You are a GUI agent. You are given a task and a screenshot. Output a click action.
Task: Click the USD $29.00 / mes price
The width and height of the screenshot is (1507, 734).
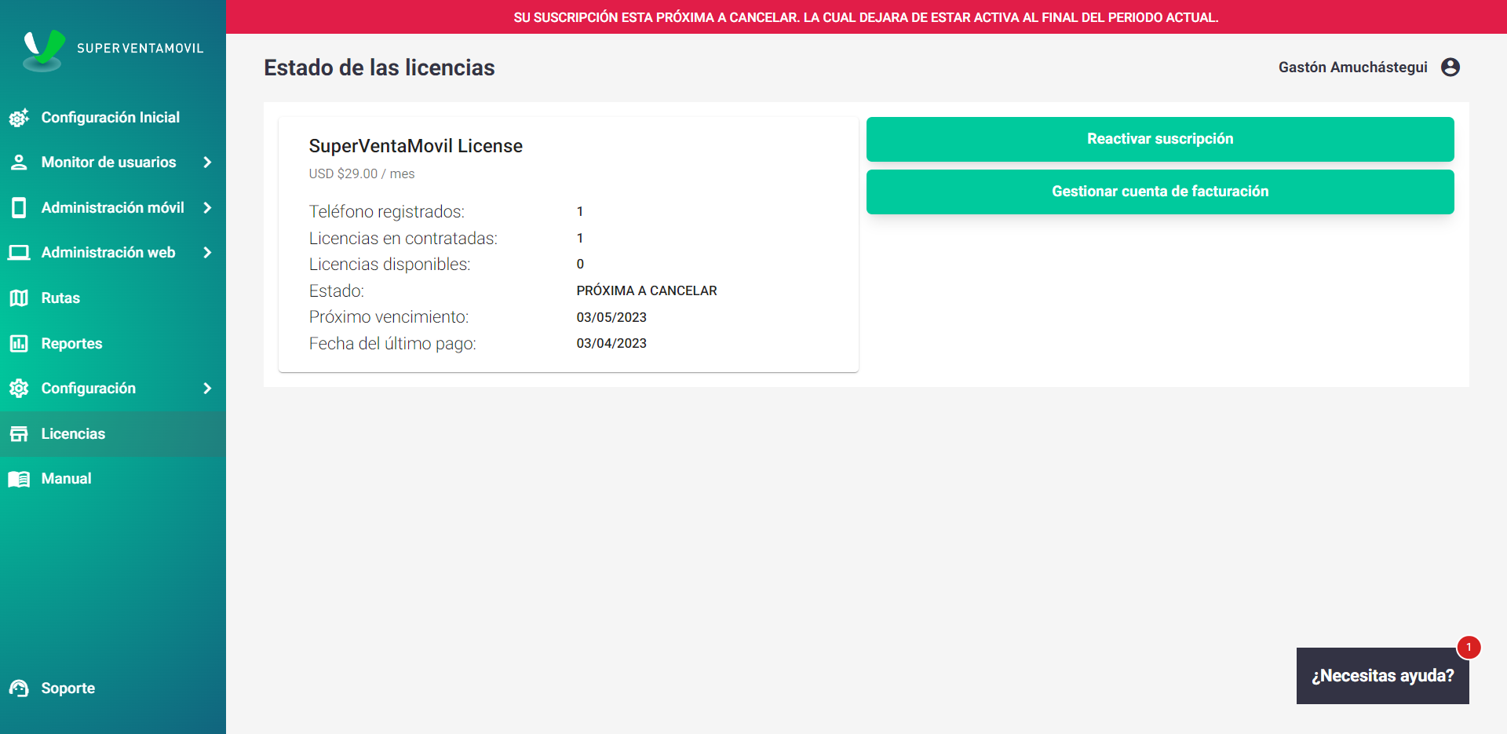tap(362, 174)
